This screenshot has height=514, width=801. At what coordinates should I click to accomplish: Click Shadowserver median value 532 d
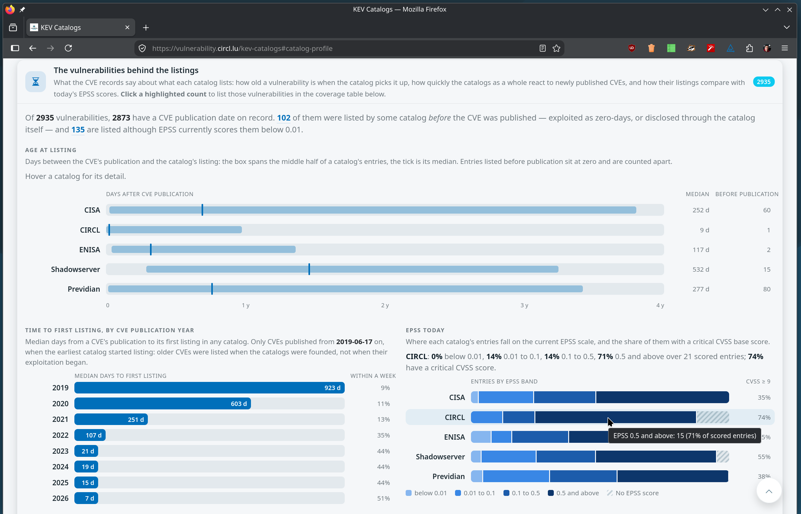coord(700,269)
